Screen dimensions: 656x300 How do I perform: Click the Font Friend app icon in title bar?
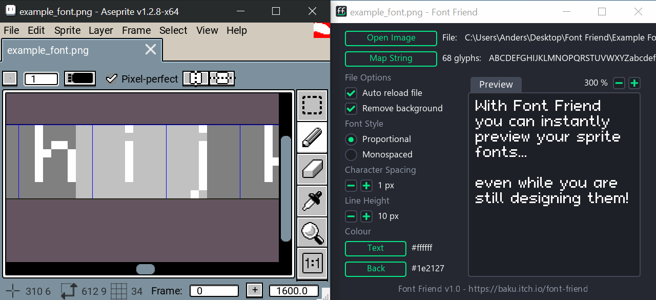pos(341,11)
